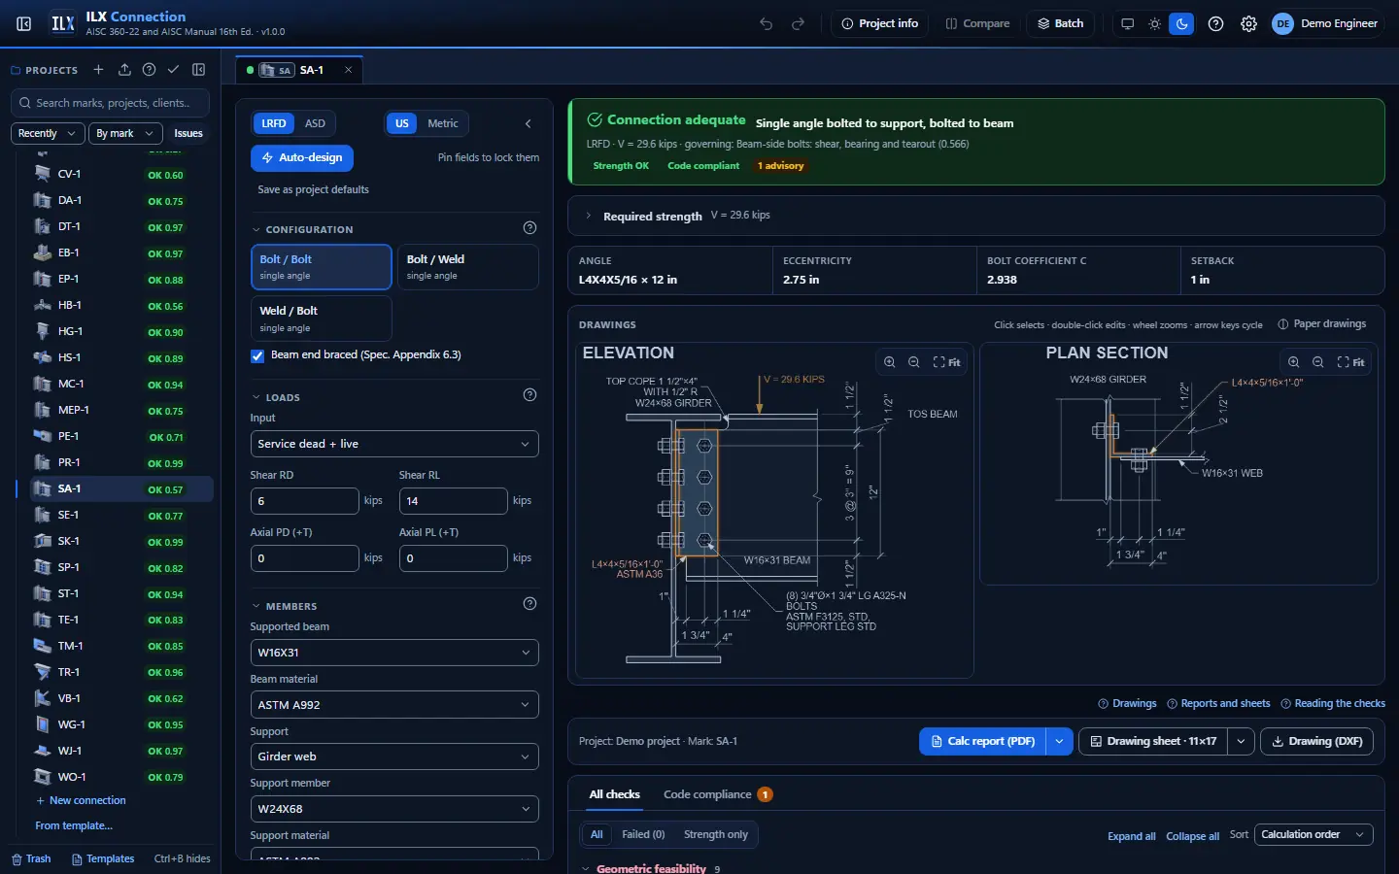Click the checkmark icon in the Projects header

tap(173, 70)
